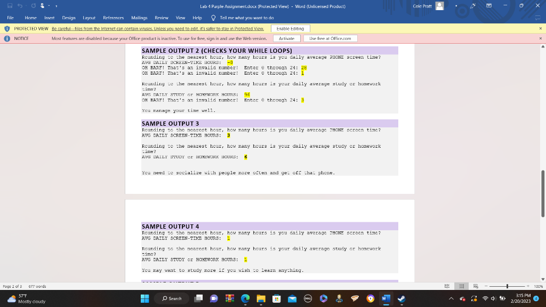Click the Tell me lightbulb icon
Viewport: 546px width, 307px height.
click(x=213, y=18)
